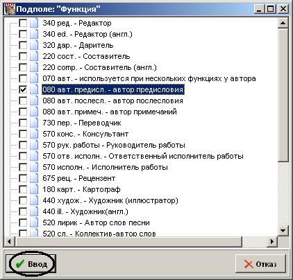Screen dimensions: 293x280
Task: Click the page icon next to '675 рец. - Рецензент'
Action: click(34, 178)
